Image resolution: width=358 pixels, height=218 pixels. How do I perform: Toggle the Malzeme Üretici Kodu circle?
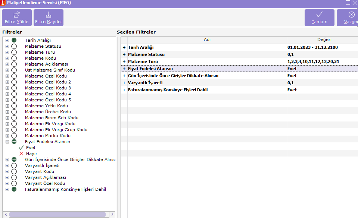point(14,112)
